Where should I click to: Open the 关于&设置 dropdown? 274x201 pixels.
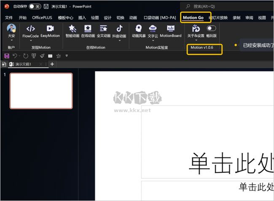click(196, 41)
